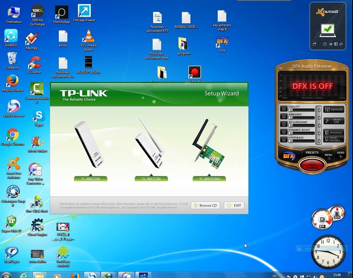Click the 3D Surround slider handle
Image resolution: width=353 pixels, height=278 pixels.
point(291,125)
